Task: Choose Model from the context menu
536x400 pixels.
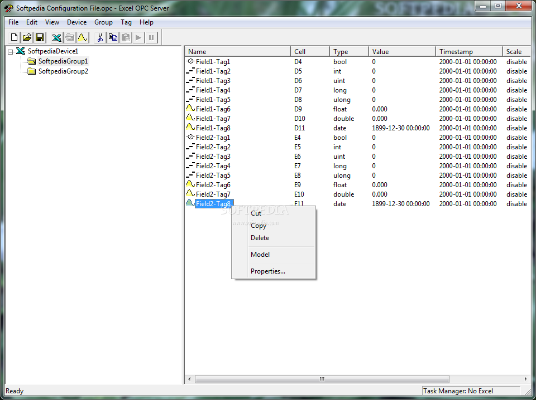Action: click(x=273, y=255)
